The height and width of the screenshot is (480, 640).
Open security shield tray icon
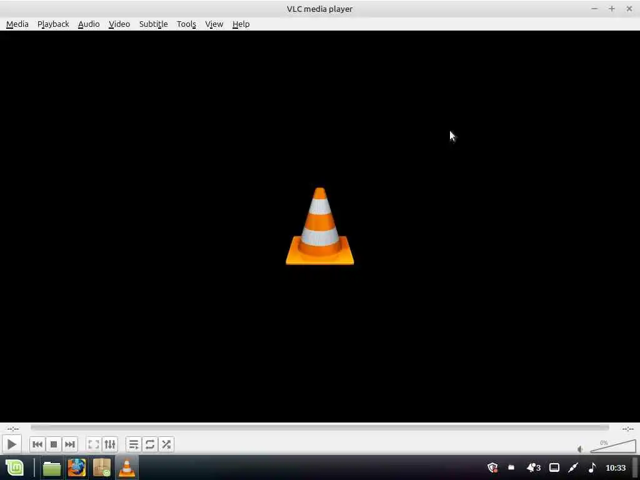[x=493, y=467]
